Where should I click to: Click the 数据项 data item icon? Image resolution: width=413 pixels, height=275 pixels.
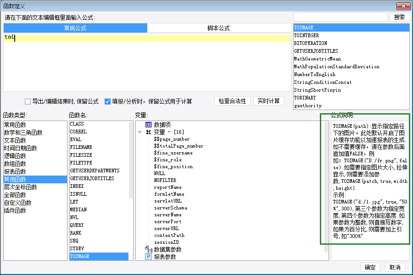pyautogui.click(x=148, y=125)
